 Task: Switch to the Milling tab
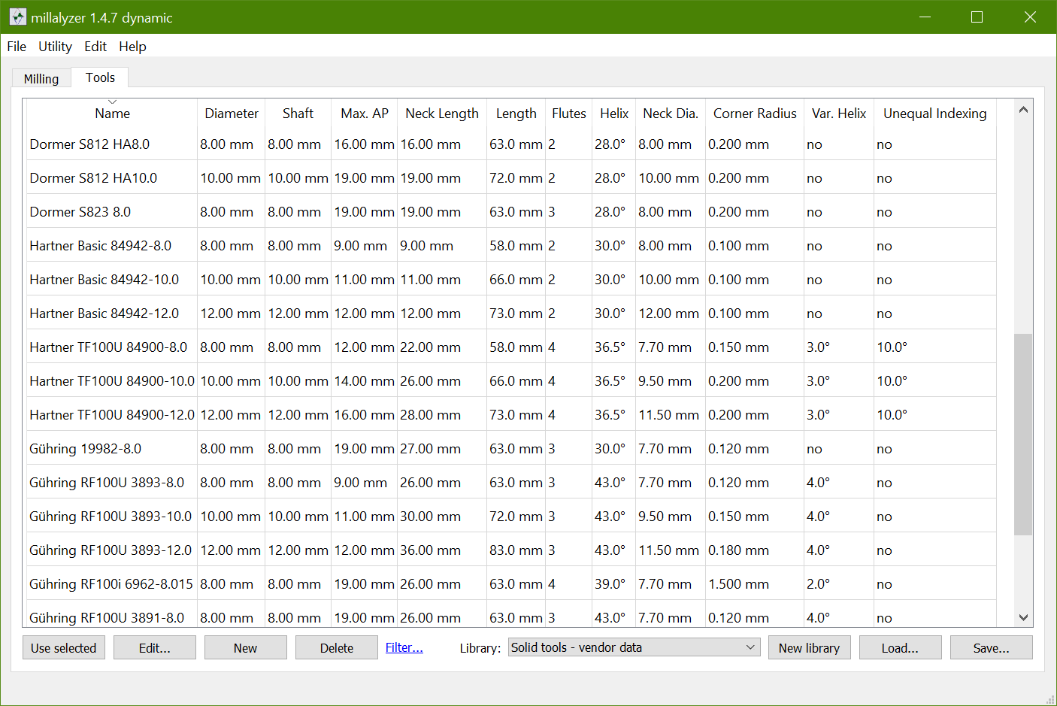click(41, 79)
